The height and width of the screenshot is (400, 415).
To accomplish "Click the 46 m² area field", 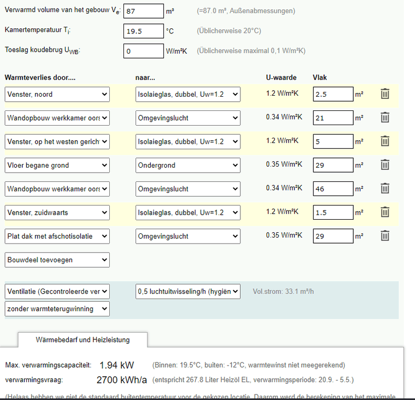I will (x=333, y=188).
